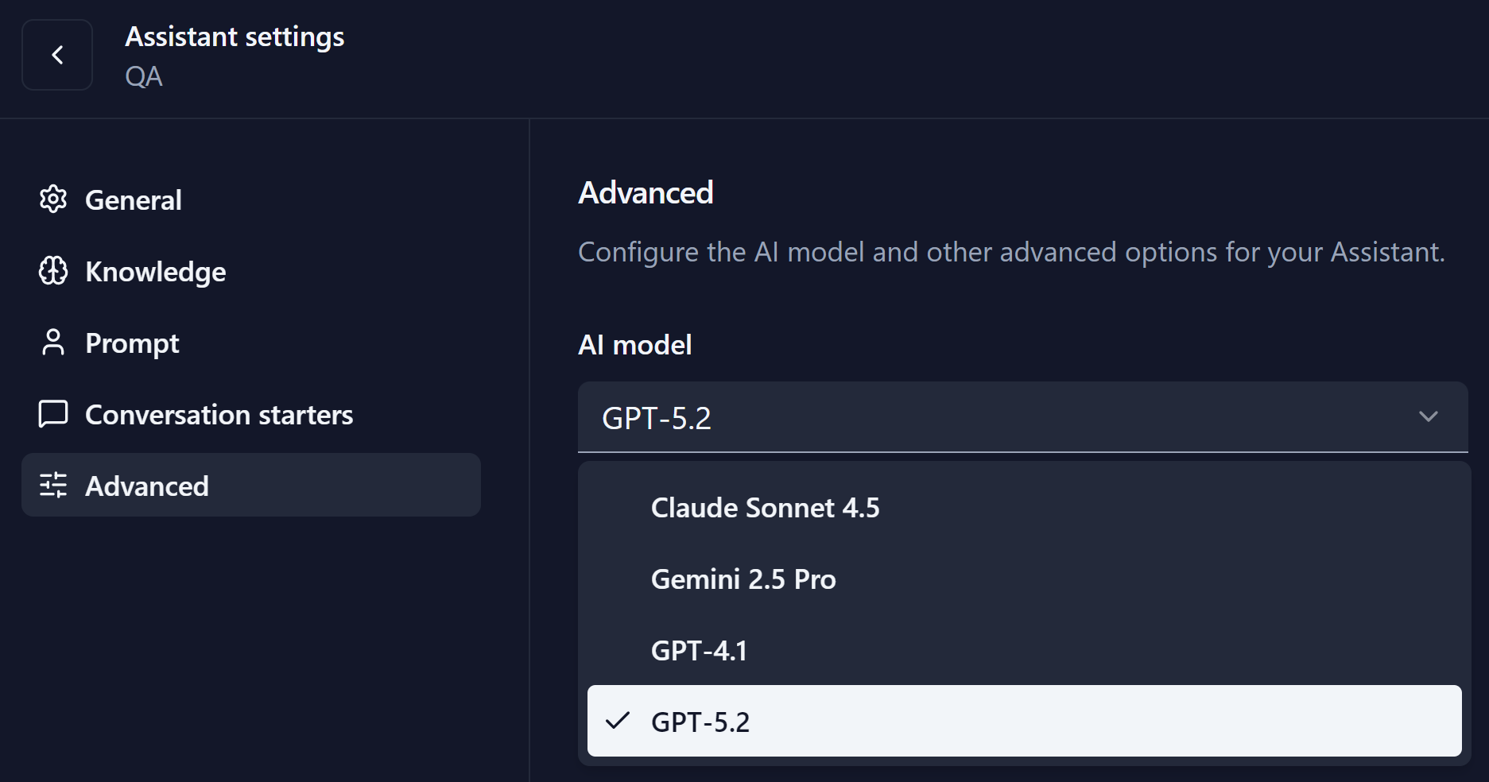The image size is (1489, 782).
Task: Select Claude Sonnet 4.5 as the model
Action: (x=766, y=508)
